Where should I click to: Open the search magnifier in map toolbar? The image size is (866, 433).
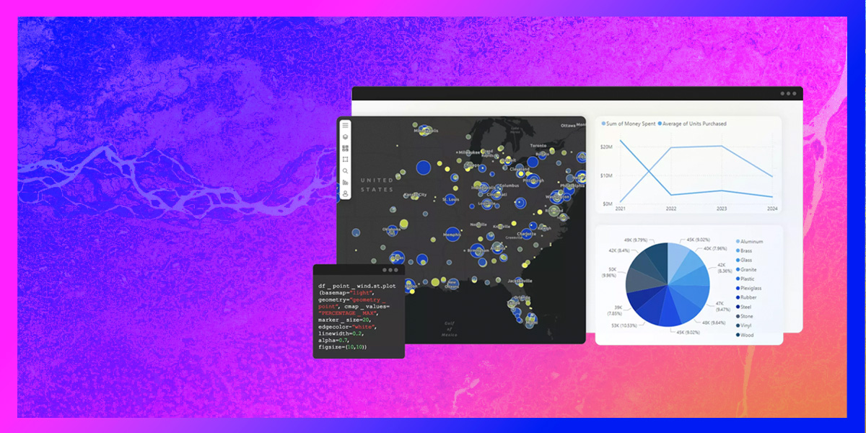[x=346, y=171]
